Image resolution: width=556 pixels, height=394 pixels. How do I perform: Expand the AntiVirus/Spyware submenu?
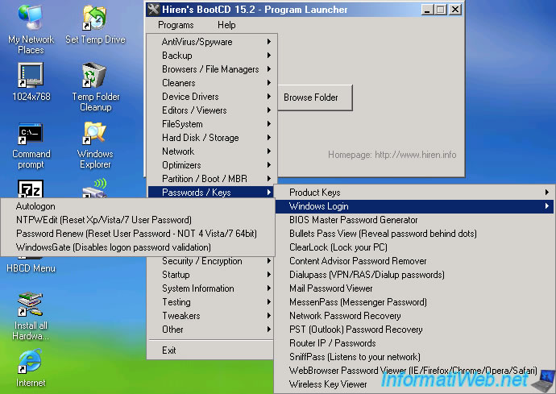211,42
